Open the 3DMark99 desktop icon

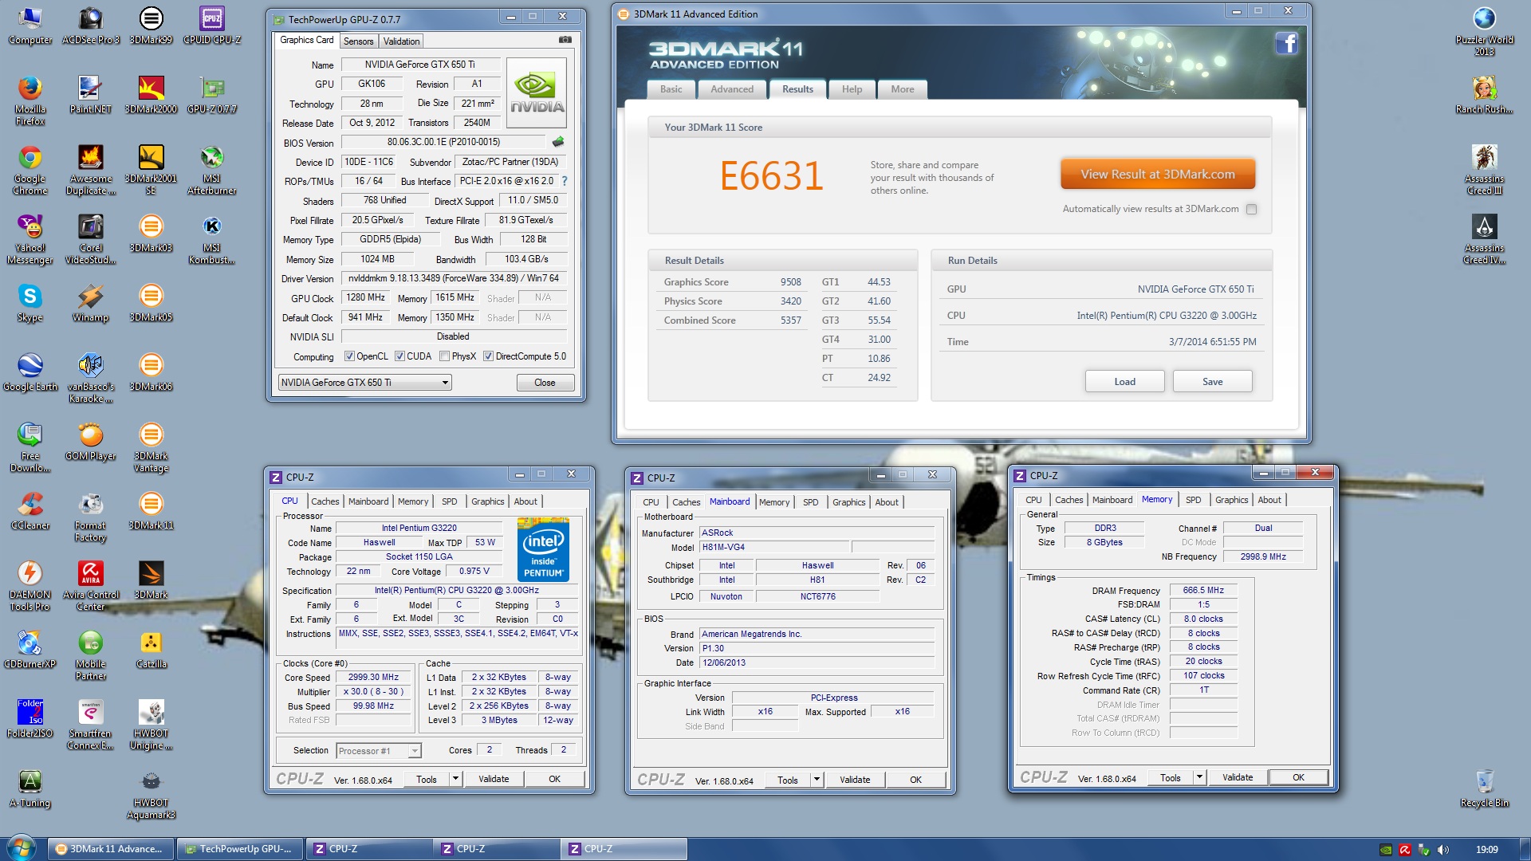[151, 25]
